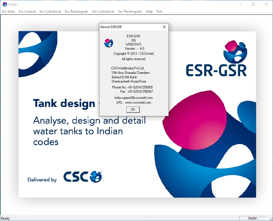The width and height of the screenshot is (273, 221).
Task: Click the ESR-GSR logo icon in About dialog
Action: click(109, 43)
